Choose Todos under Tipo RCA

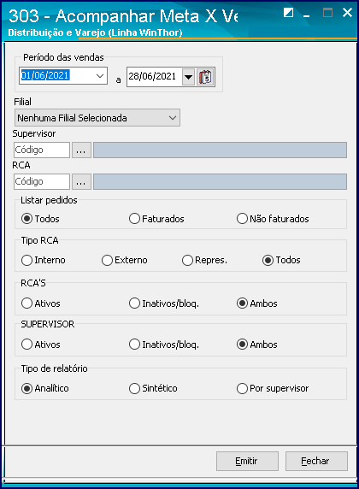click(x=281, y=260)
